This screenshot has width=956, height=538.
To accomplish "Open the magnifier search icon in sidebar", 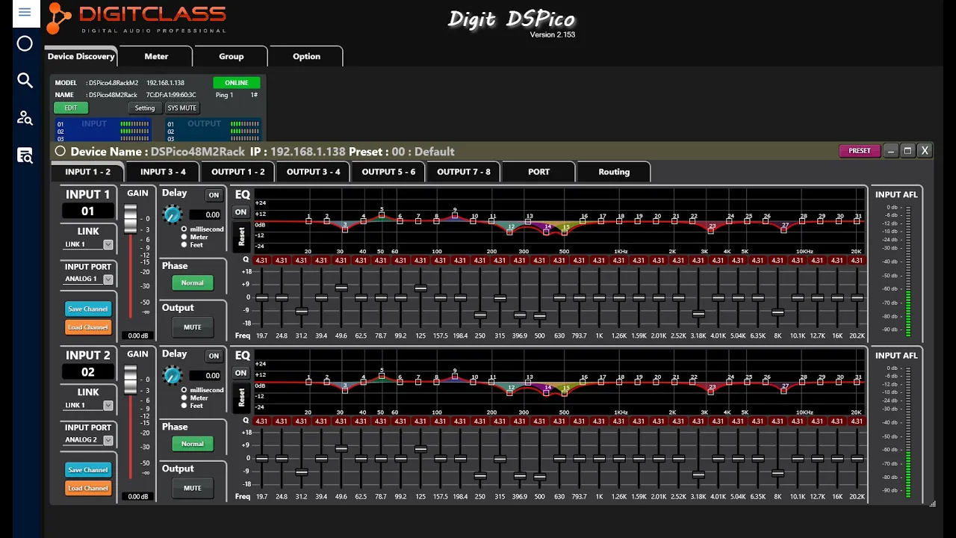I will [25, 81].
